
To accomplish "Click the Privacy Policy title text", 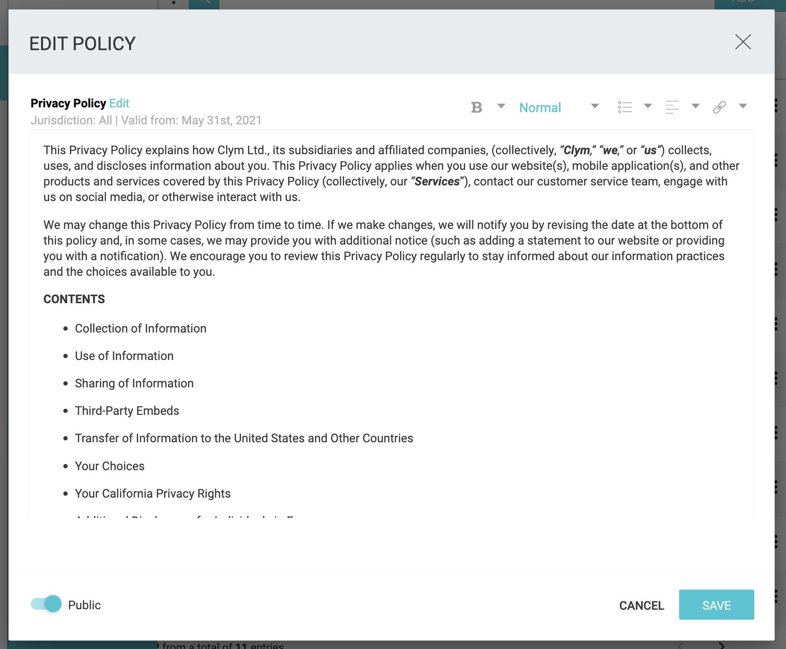I will [x=68, y=103].
